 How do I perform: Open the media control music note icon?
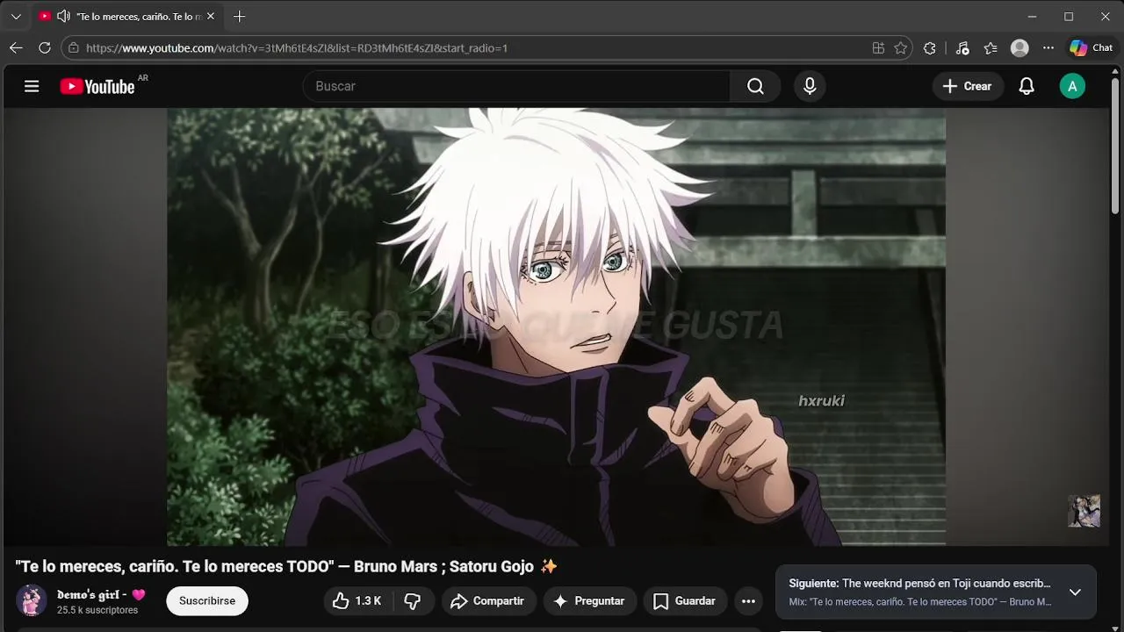coord(962,48)
